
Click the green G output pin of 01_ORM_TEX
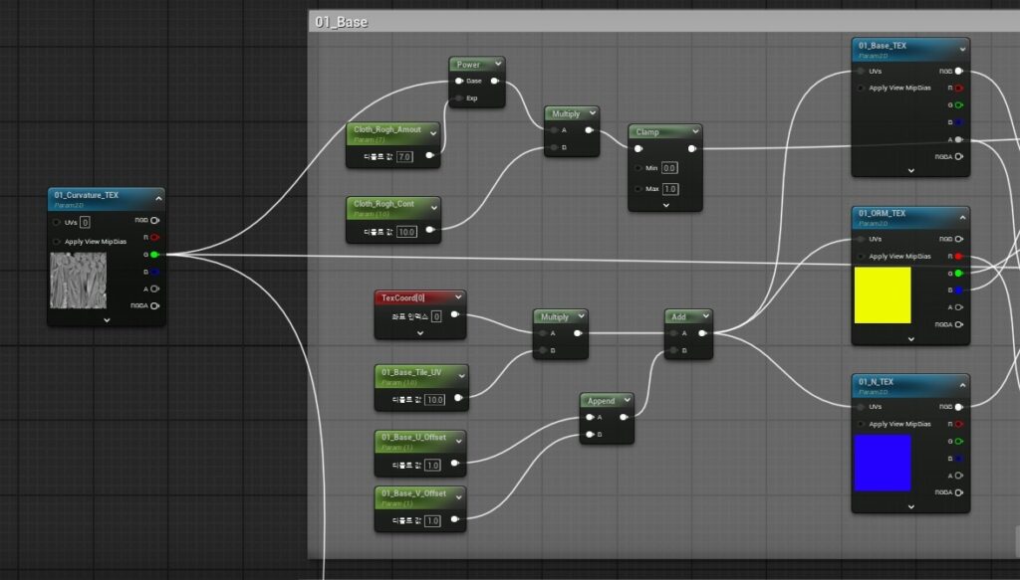pyautogui.click(x=958, y=273)
